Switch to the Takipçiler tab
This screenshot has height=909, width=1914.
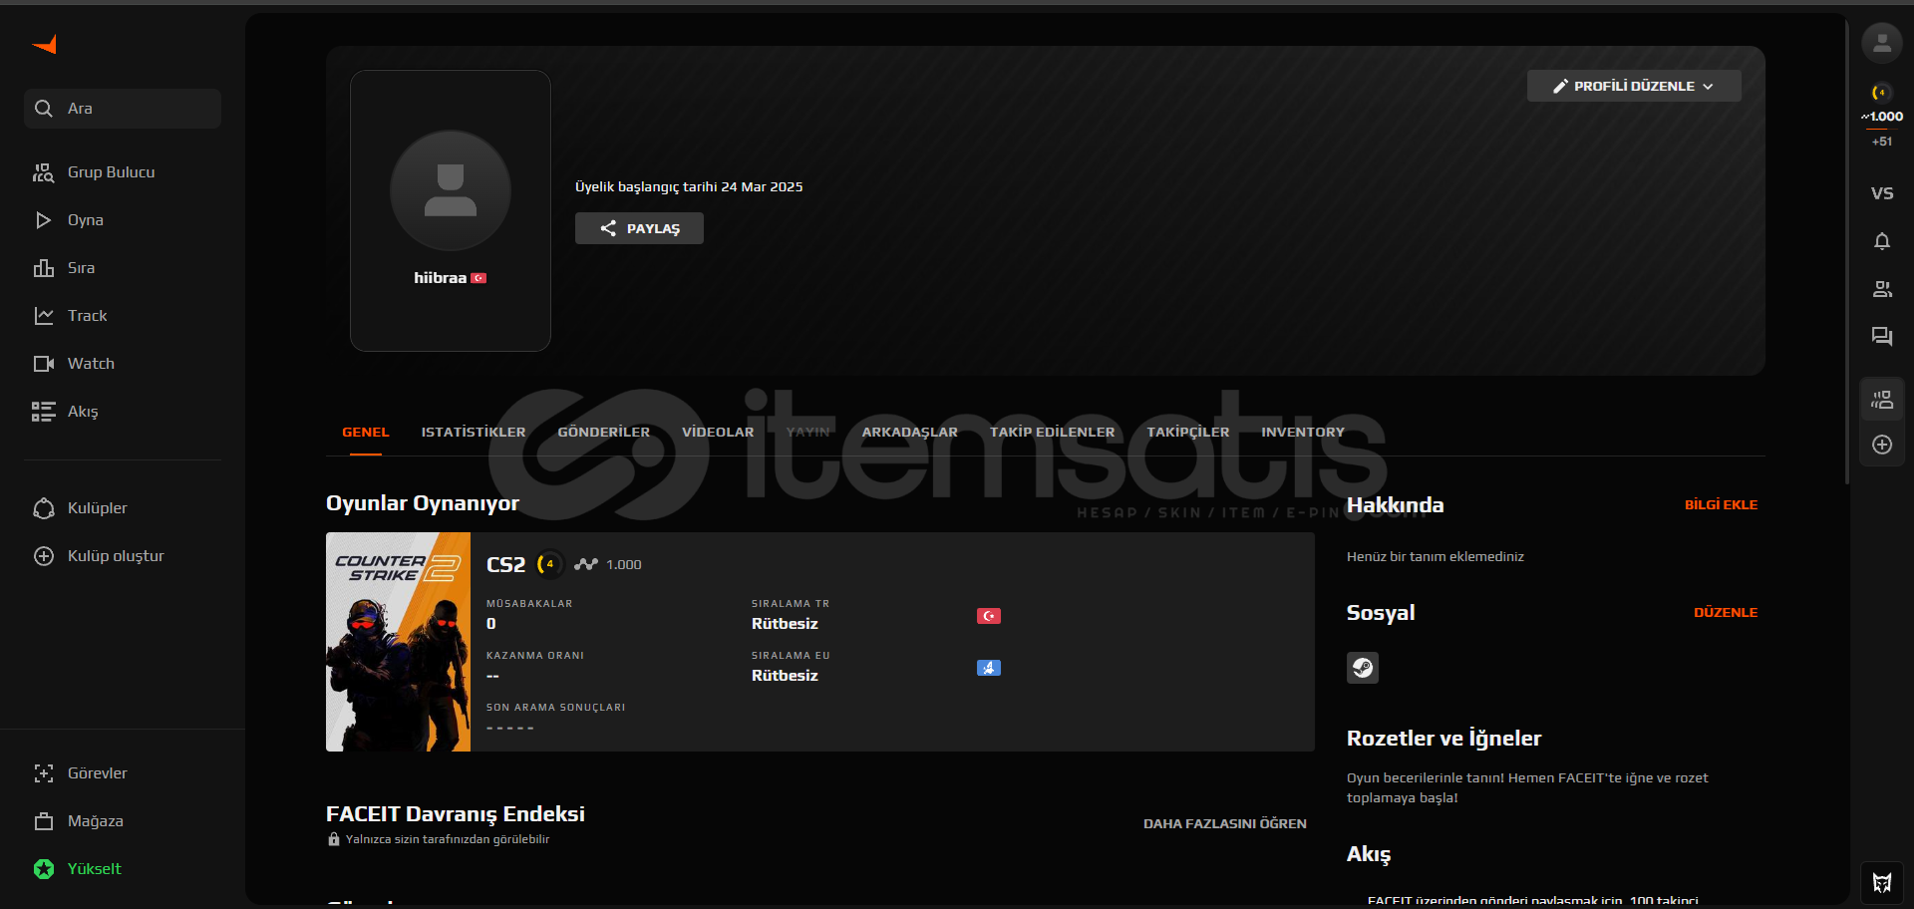pos(1188,433)
